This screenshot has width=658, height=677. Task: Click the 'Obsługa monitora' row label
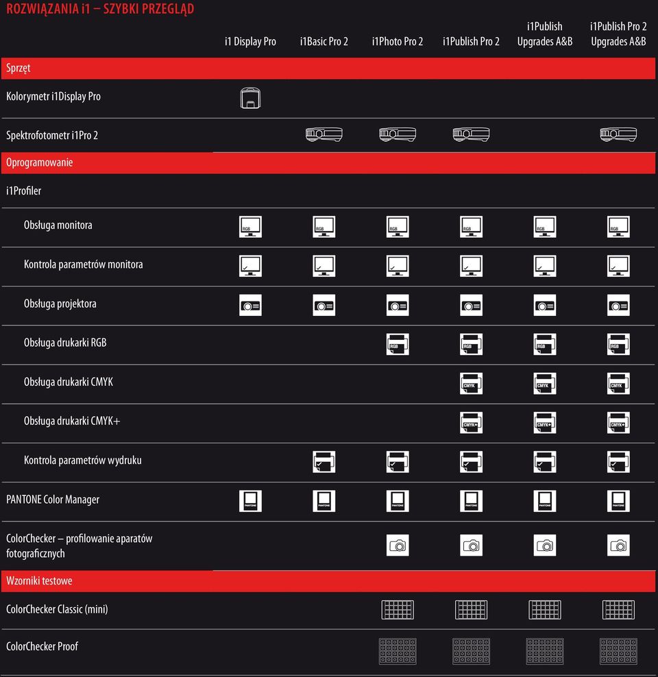pyautogui.click(x=58, y=225)
